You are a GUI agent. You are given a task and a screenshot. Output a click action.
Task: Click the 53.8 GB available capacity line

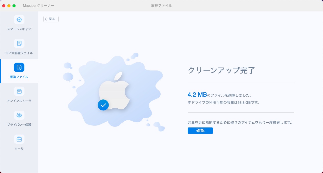click(x=223, y=103)
